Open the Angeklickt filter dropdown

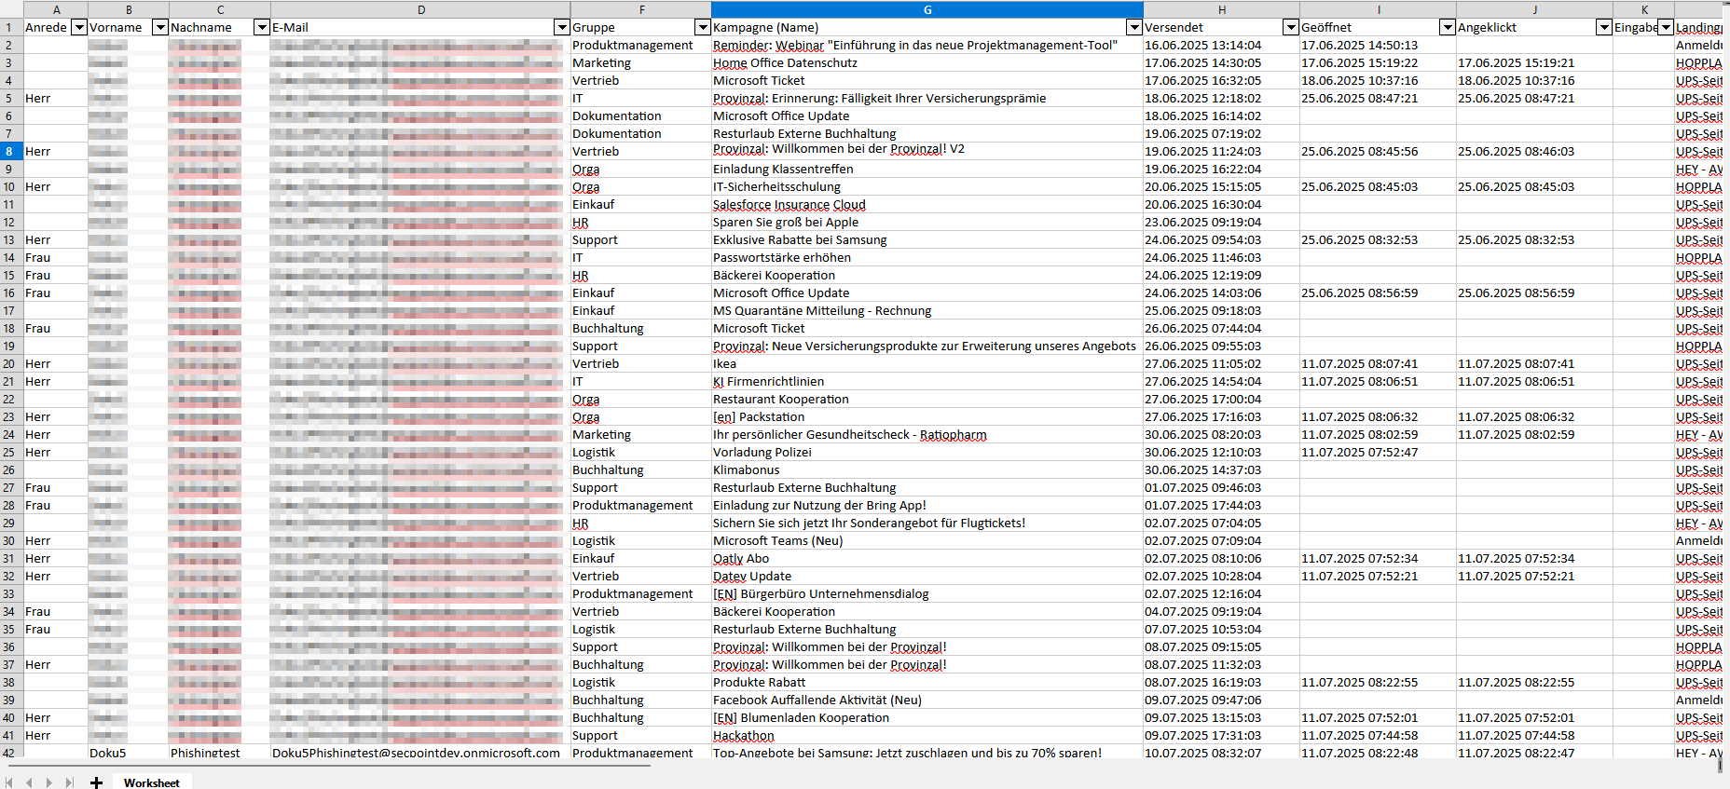pyautogui.click(x=1604, y=28)
